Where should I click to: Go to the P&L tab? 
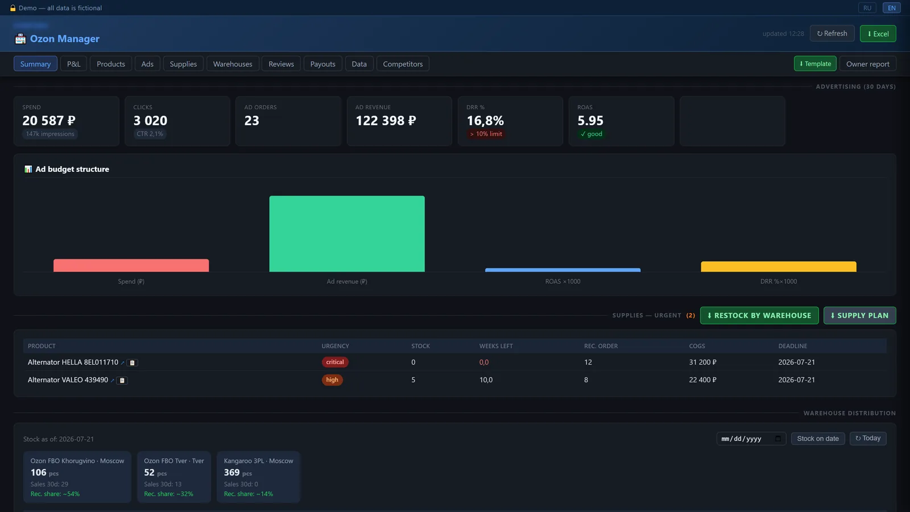point(74,64)
